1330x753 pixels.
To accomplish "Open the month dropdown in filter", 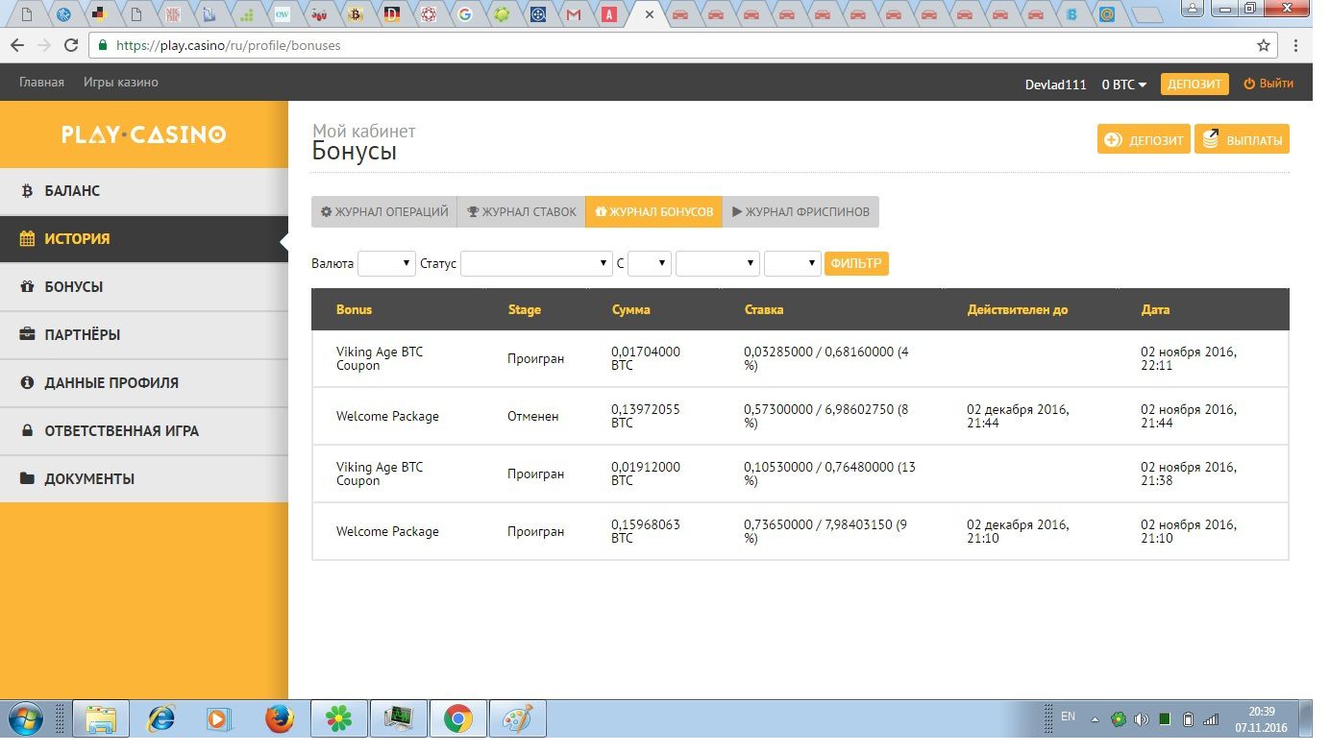I will pyautogui.click(x=718, y=263).
